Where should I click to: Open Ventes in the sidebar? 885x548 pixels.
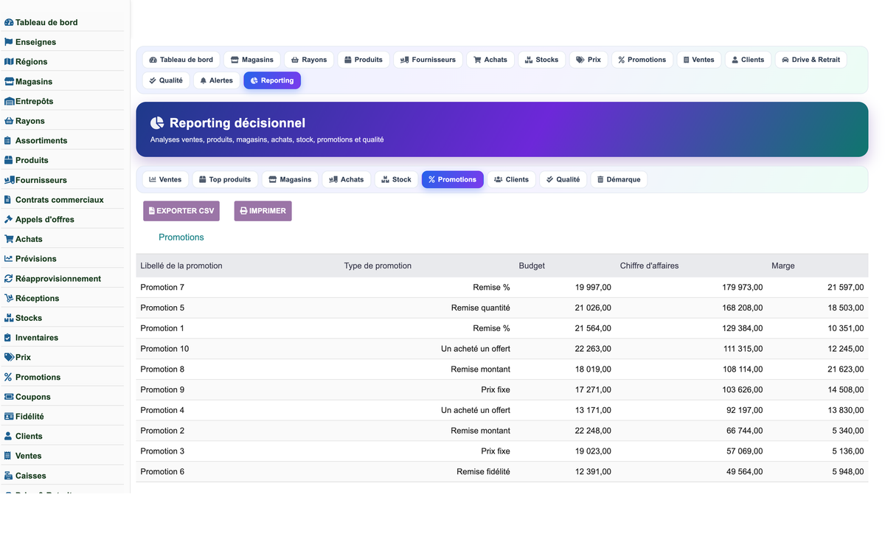tap(29, 456)
